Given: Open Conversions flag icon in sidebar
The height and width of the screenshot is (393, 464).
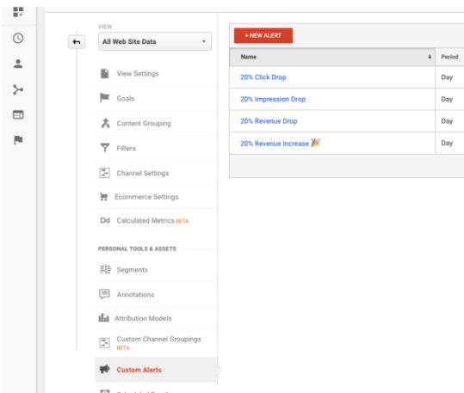Looking at the screenshot, I should tap(18, 140).
